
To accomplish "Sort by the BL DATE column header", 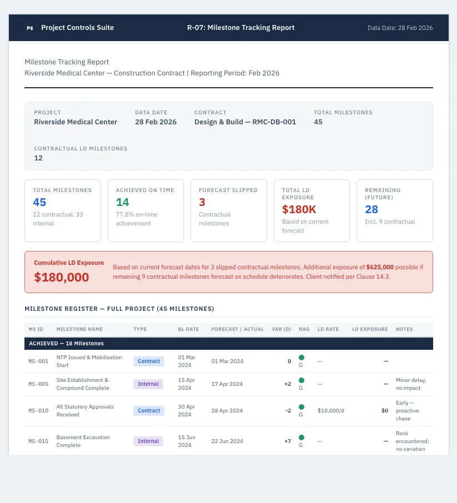I will 188,329.
